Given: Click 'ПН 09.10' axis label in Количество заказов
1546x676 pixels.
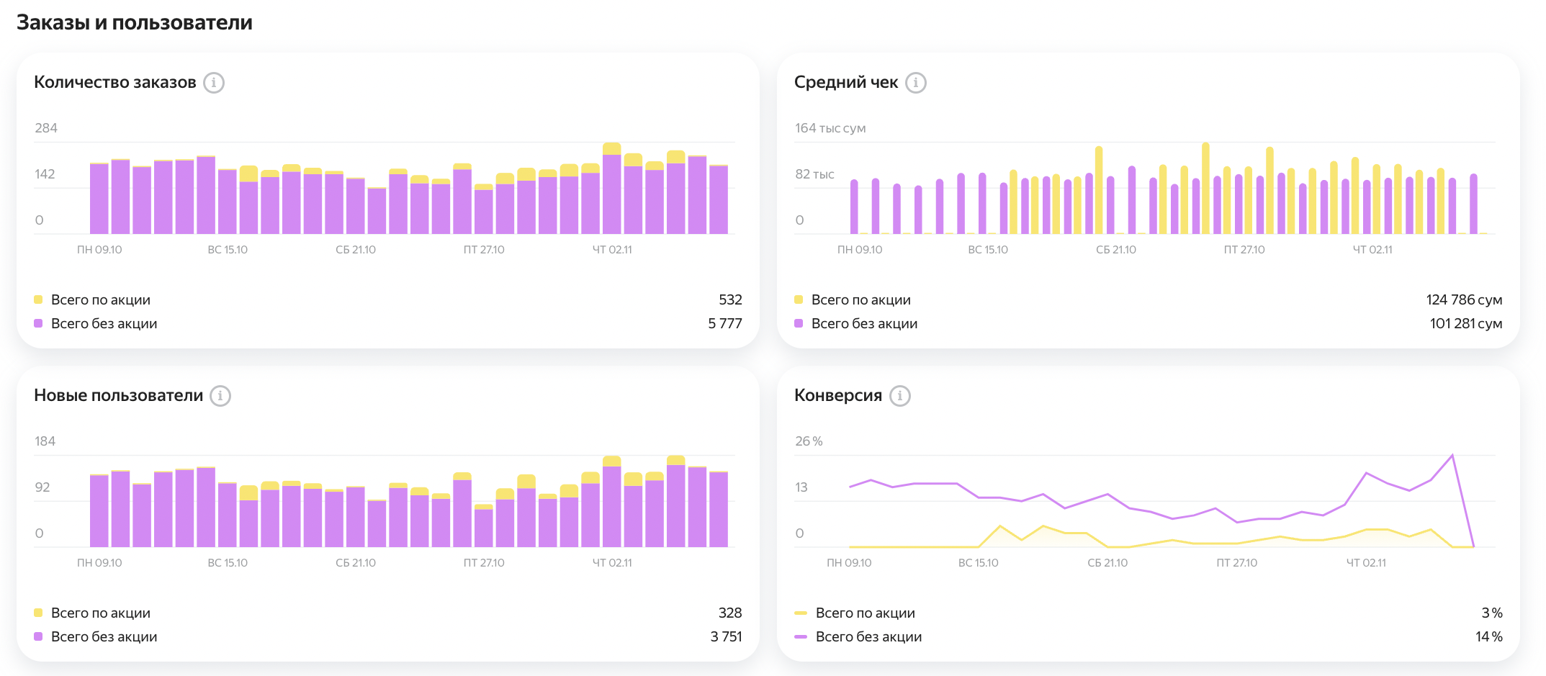Looking at the screenshot, I should pos(99,250).
